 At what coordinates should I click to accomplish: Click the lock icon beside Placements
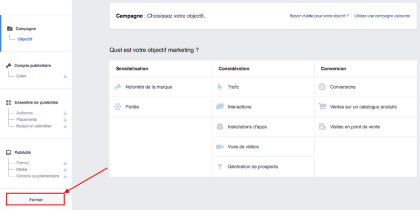[65, 120]
